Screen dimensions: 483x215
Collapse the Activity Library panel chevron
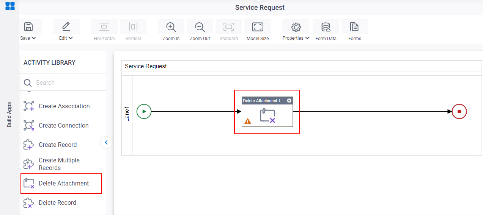(106, 142)
